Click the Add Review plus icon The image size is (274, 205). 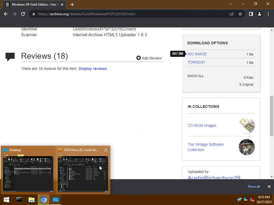(x=139, y=58)
